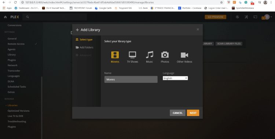Open Live TV & DVR
Screen dimensions: 275x139
pos(15,116)
